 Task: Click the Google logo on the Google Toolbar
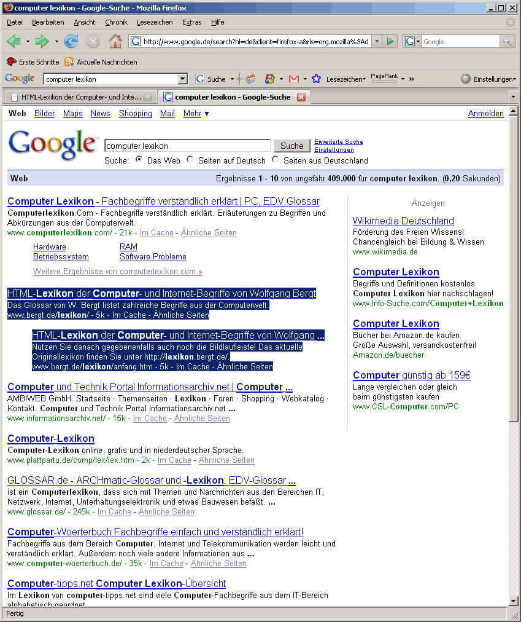[19, 78]
